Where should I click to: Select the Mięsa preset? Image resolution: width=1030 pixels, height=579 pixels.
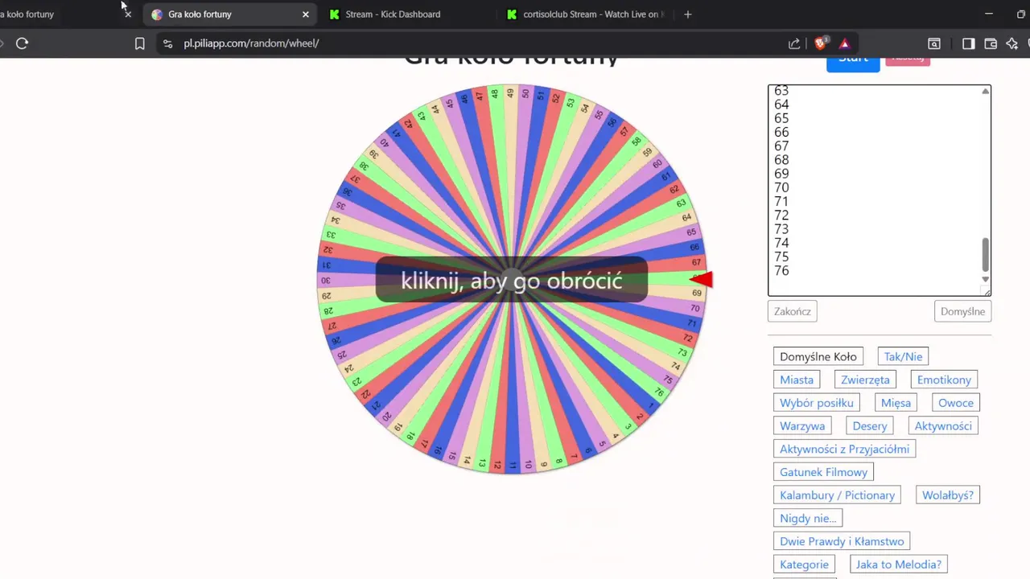coord(896,403)
